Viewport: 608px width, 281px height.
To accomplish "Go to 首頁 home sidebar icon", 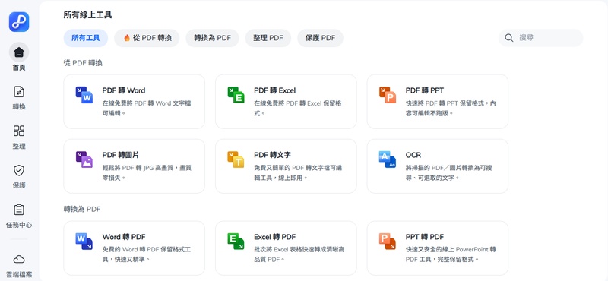I will pos(19,52).
